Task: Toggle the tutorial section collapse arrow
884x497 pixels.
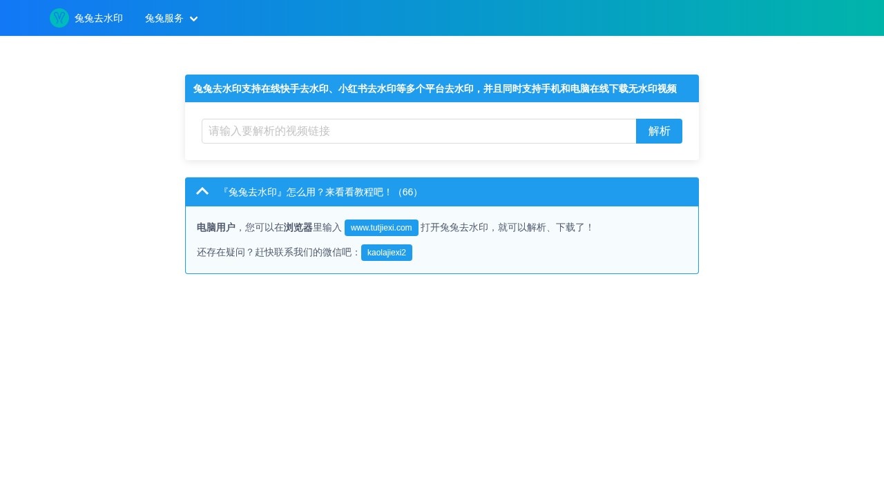Action: tap(202, 191)
